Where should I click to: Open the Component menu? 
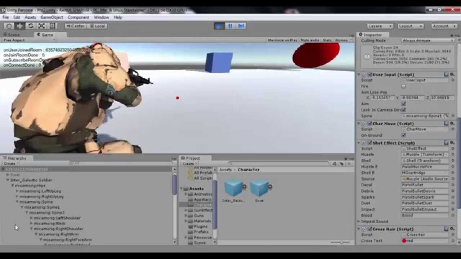pos(78,17)
